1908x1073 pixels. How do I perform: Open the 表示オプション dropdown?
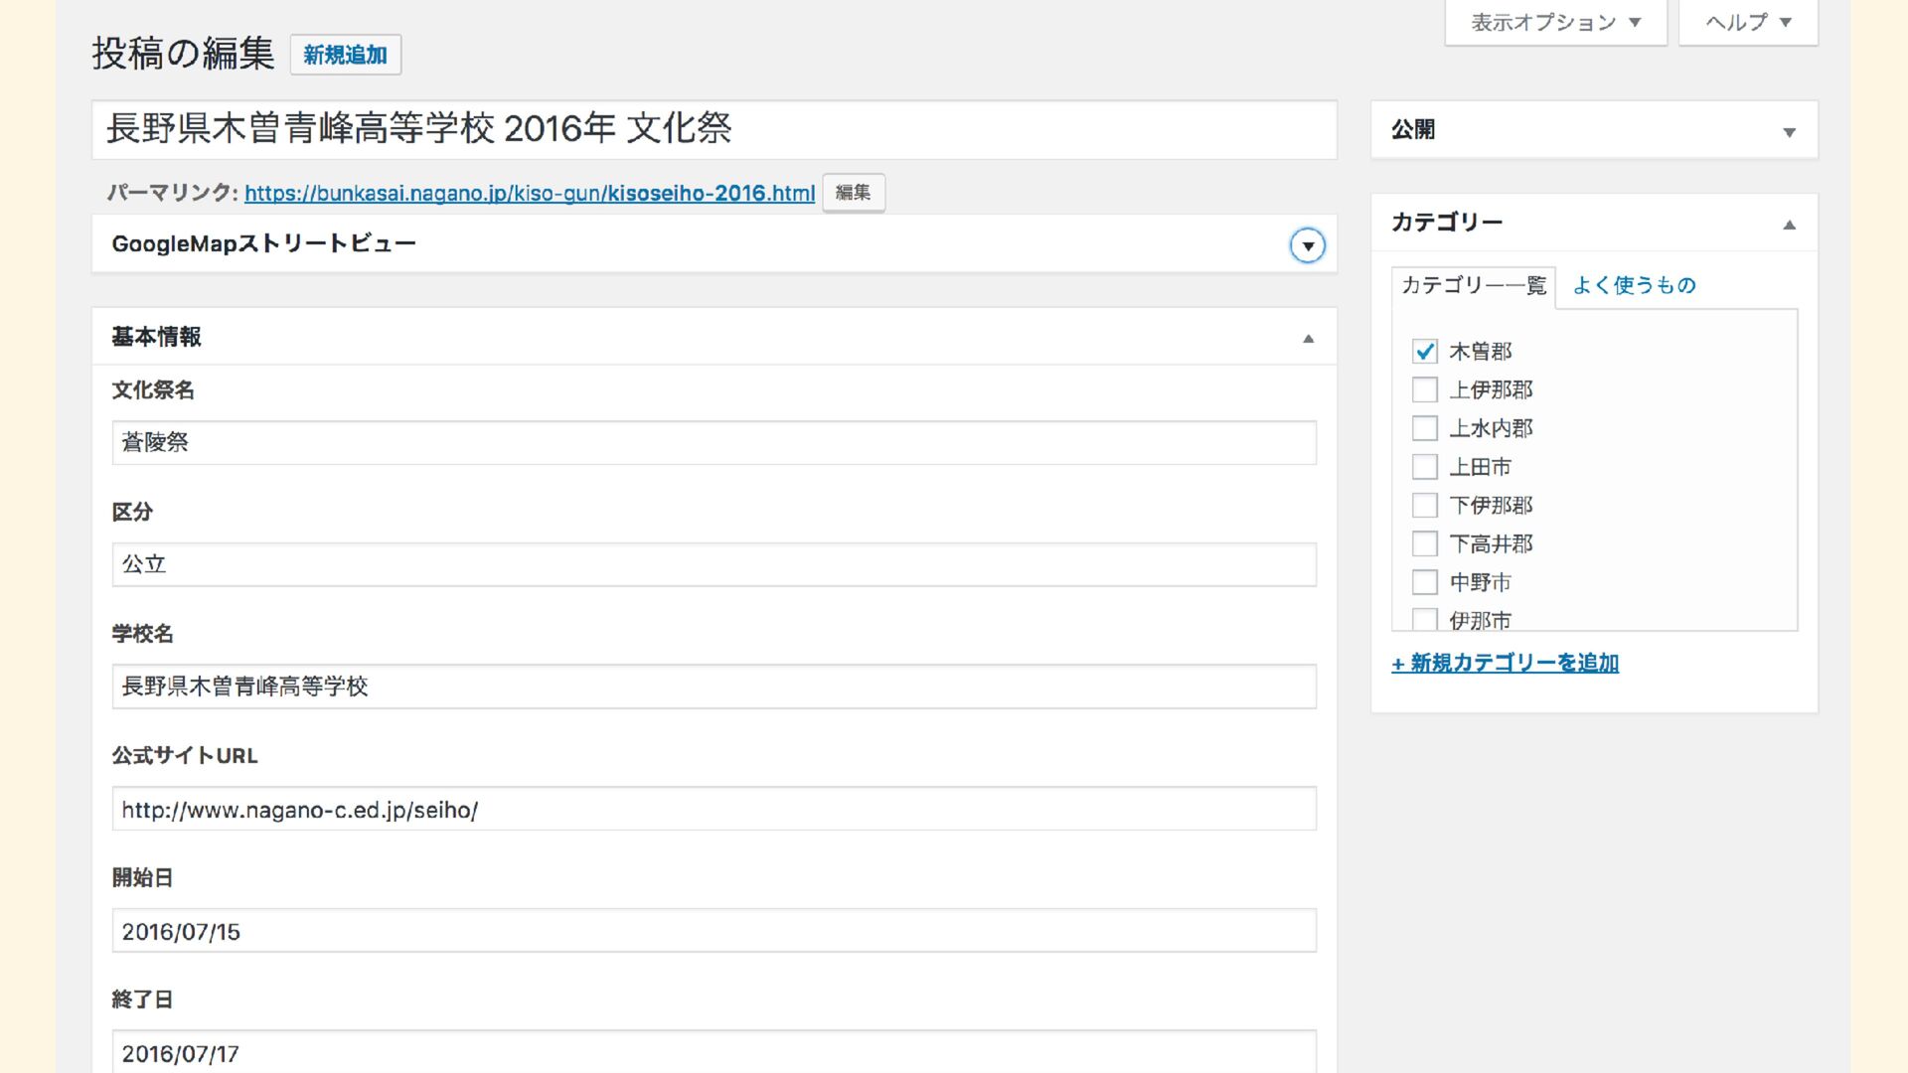tap(1555, 22)
